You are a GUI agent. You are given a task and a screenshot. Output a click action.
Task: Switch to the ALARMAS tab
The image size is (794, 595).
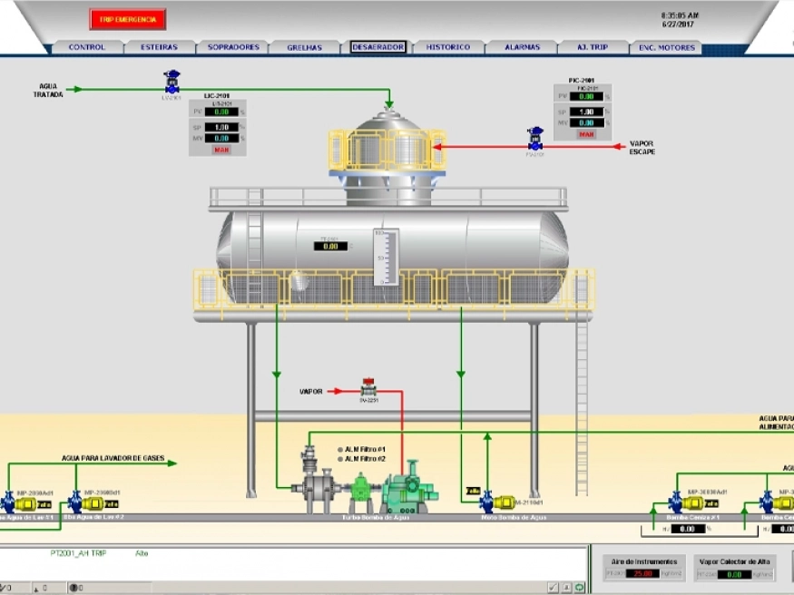tap(522, 47)
